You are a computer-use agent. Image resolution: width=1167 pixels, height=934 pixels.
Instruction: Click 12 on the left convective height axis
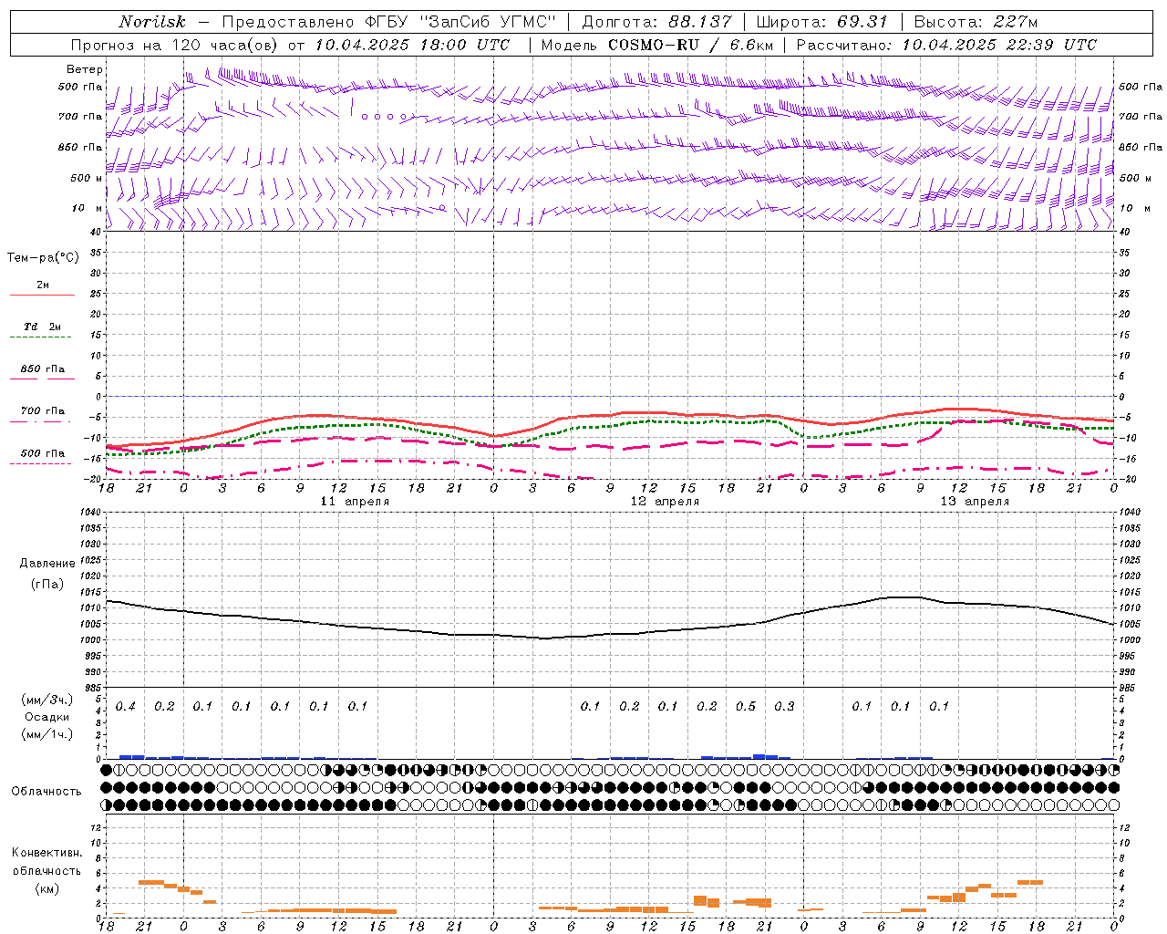coord(95,827)
